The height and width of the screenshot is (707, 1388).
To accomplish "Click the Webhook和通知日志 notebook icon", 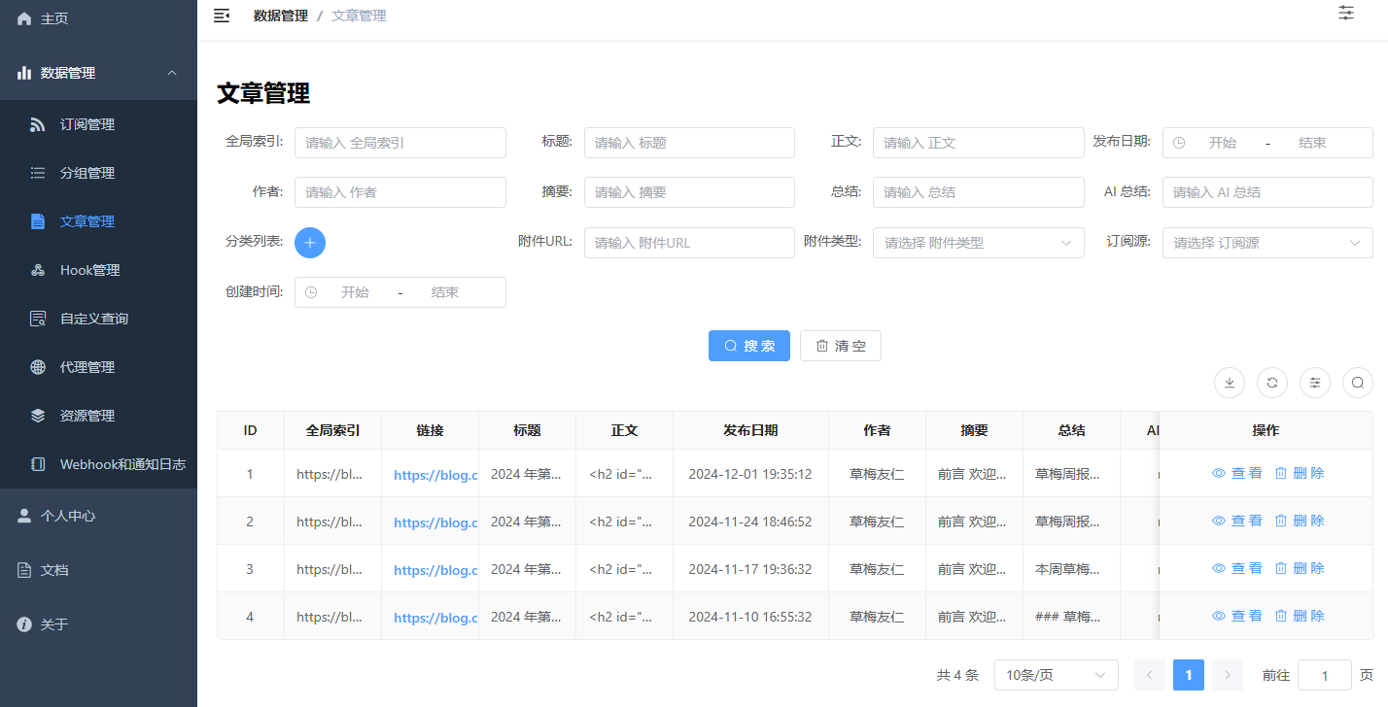I will [38, 464].
